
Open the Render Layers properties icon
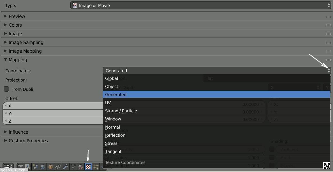28,167
